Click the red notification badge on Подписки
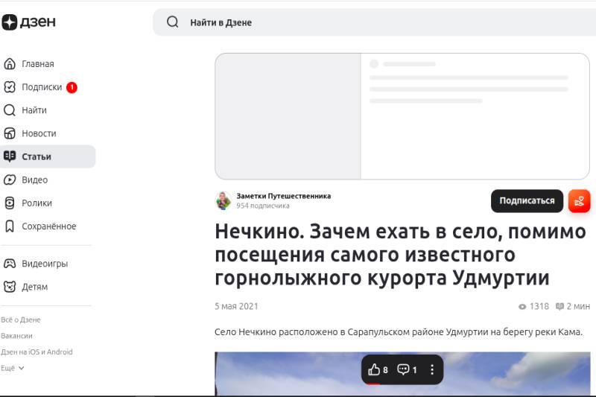596x397 pixels. (72, 87)
